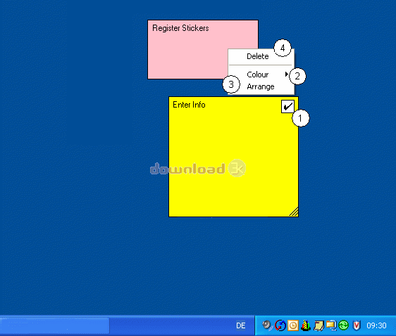The height and width of the screenshot is (336, 396).
Task: Click the Stickers sticky-note tray icon
Action: (318, 325)
